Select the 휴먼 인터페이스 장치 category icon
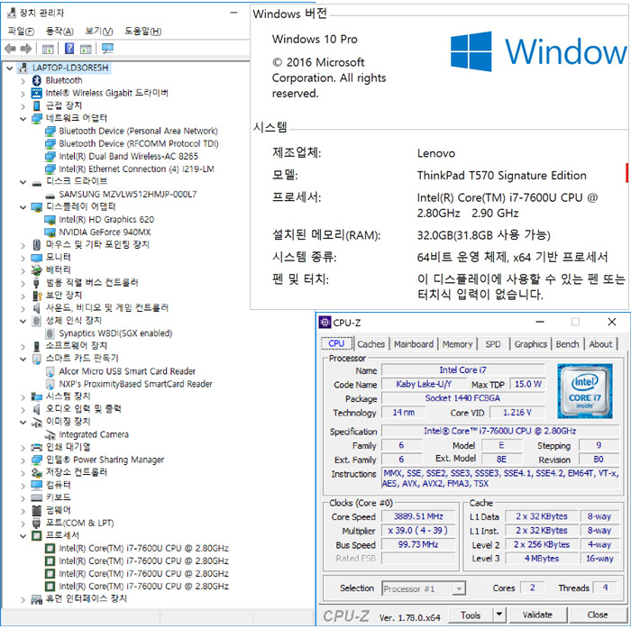This screenshot has height=629, width=631. (x=37, y=599)
